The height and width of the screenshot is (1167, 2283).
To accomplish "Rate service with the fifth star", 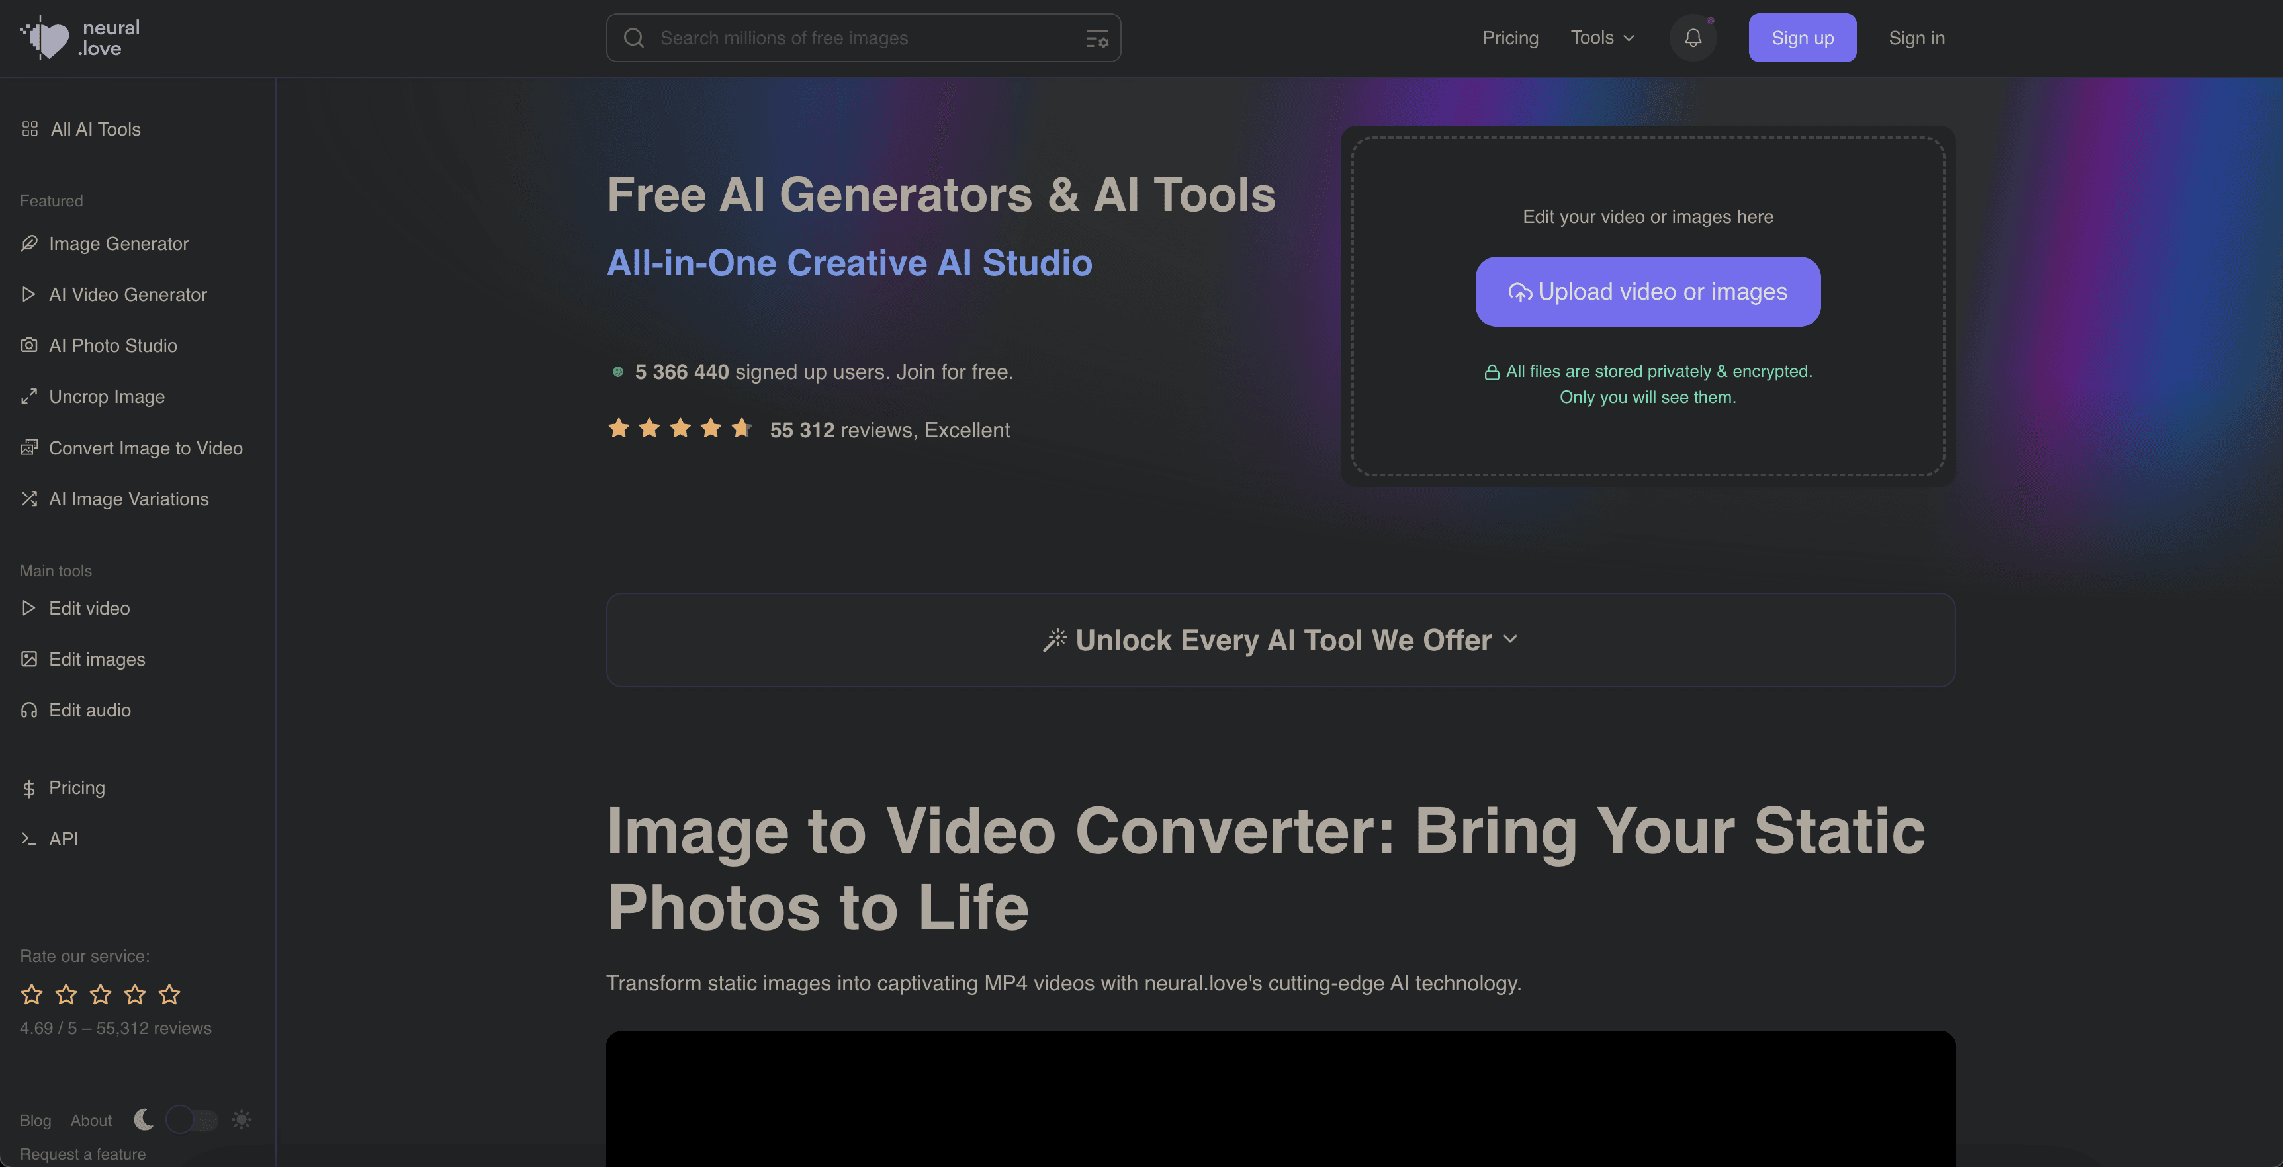I will coord(169,994).
